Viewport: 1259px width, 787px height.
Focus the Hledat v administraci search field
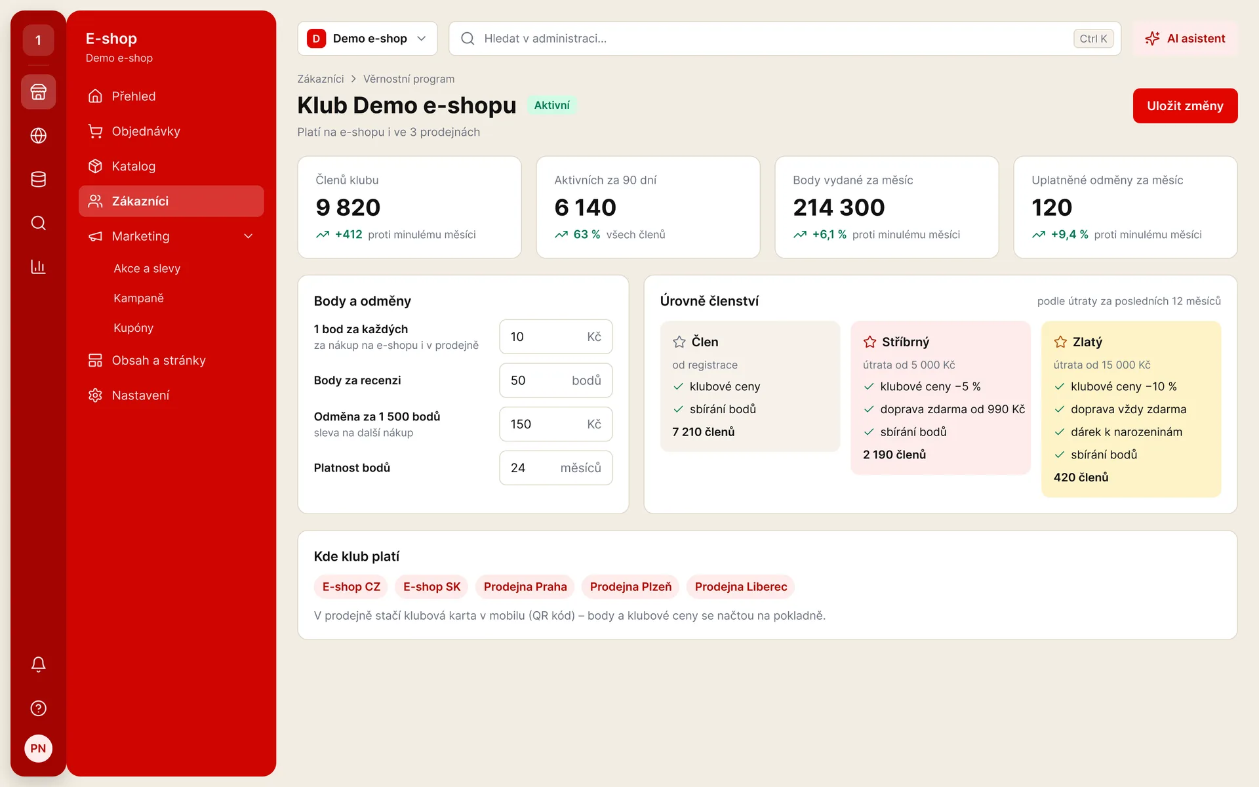[x=785, y=39]
